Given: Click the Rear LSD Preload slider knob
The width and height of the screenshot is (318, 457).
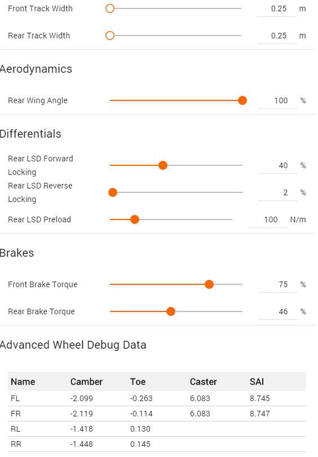Looking at the screenshot, I should click(135, 219).
